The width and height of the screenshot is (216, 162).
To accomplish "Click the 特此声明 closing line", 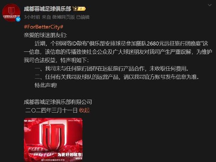I will 46,85.
